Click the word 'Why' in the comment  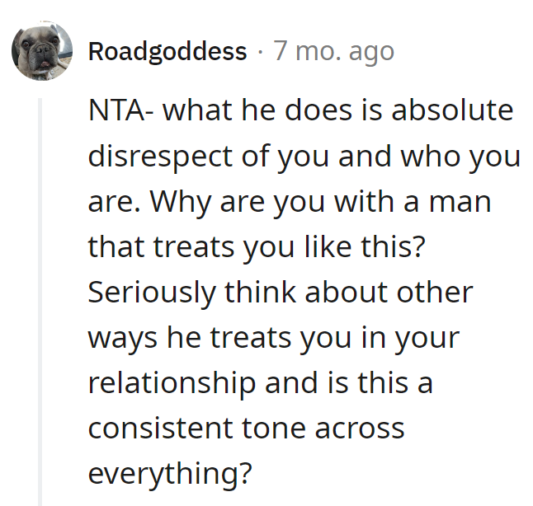click(x=182, y=203)
